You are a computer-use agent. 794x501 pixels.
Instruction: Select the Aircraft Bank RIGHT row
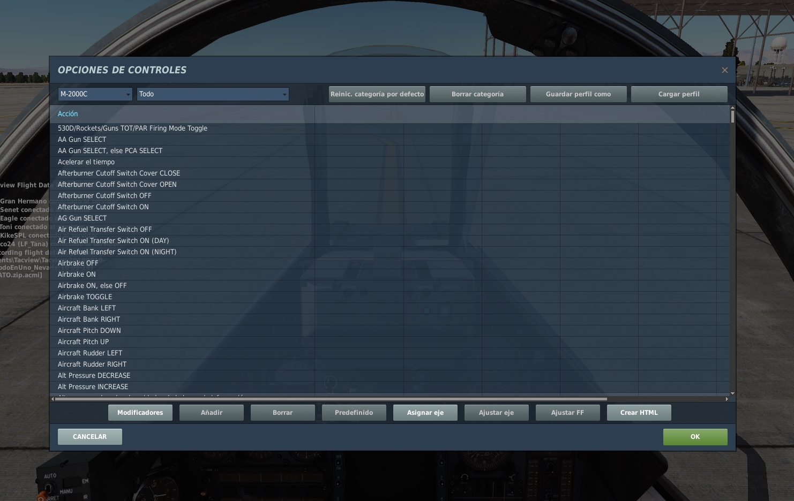coord(390,320)
